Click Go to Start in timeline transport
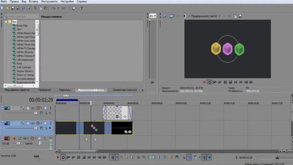The image size is (293, 165). [89, 157]
